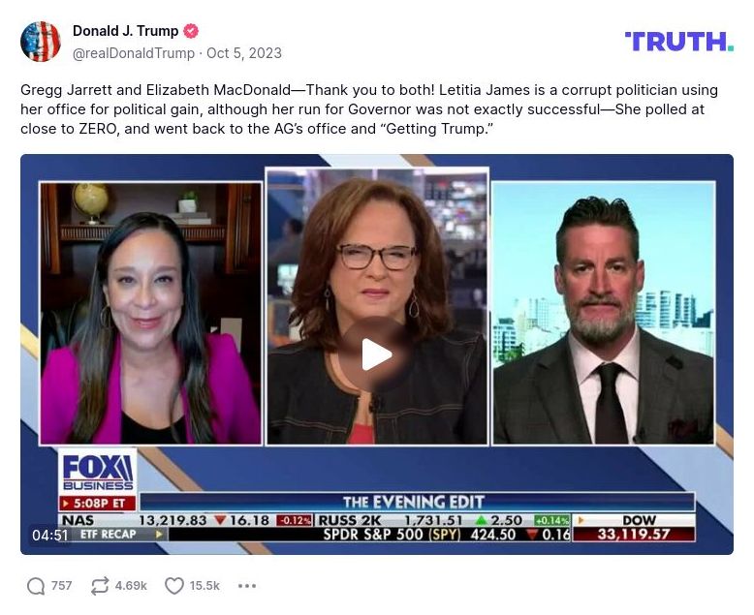Click the TRUTH logo

pos(679,42)
